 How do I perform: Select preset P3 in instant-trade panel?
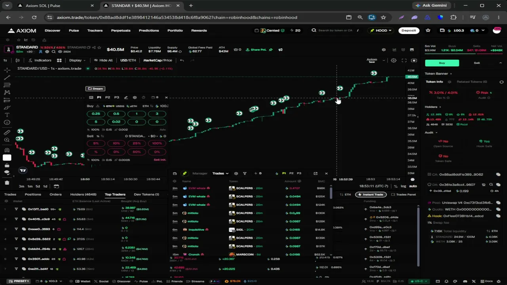tap(116, 97)
